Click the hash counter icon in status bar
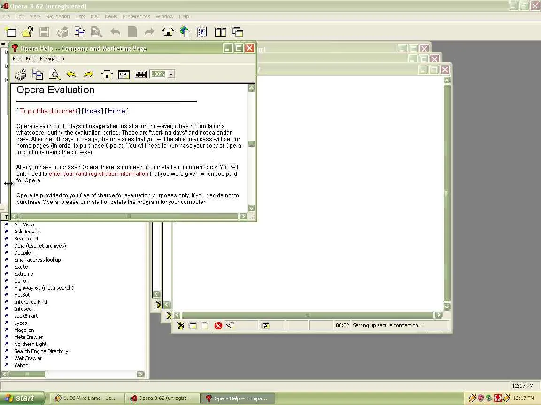The image size is (541, 405). 266,326
